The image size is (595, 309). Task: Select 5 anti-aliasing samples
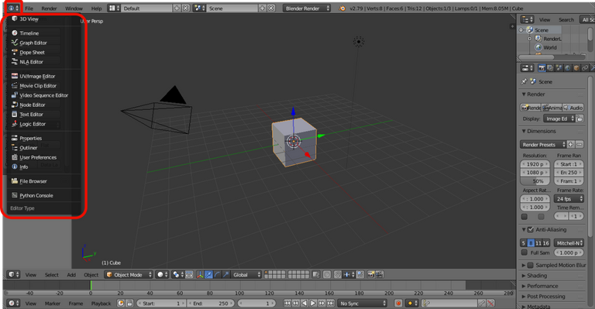(524, 243)
